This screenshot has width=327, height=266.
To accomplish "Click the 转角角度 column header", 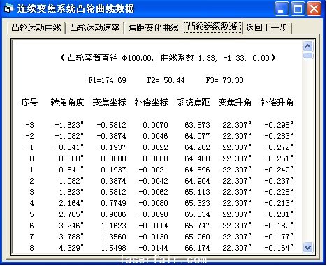I will pyautogui.click(x=67, y=103).
